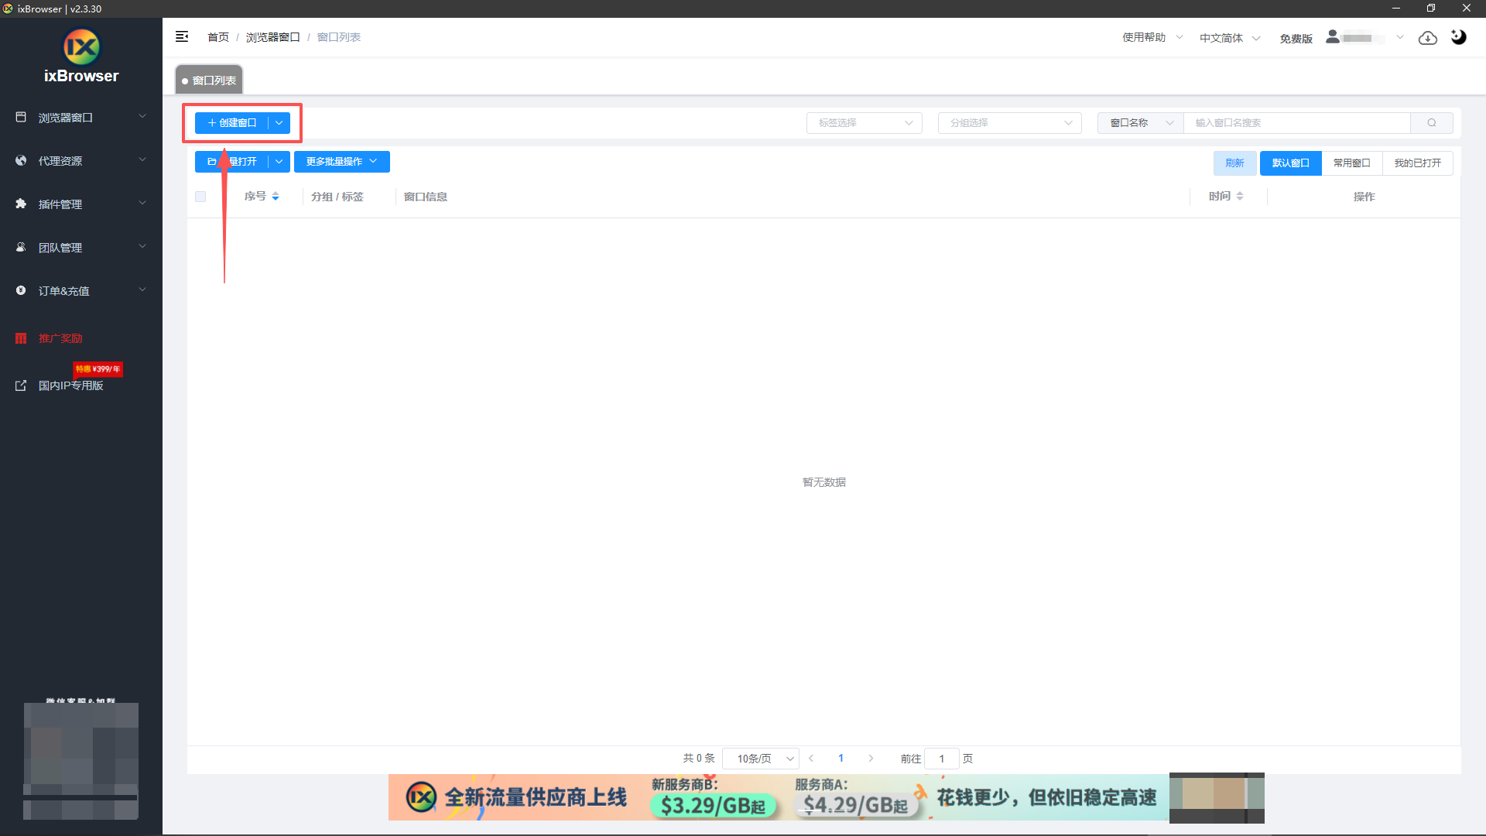Screen dimensions: 1486x836
Task: Click the 团队管理 people icon
Action: [21, 247]
